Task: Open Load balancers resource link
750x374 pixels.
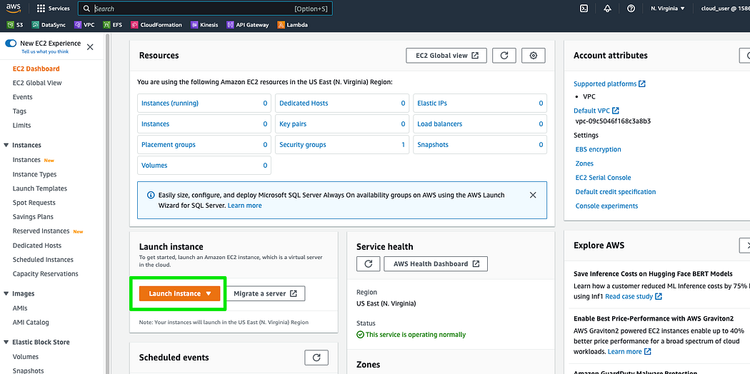Action: tap(439, 124)
